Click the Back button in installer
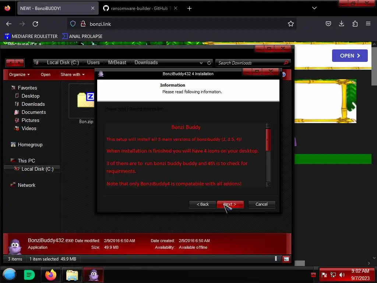Screen dimensions: 377x283 click(x=202, y=204)
